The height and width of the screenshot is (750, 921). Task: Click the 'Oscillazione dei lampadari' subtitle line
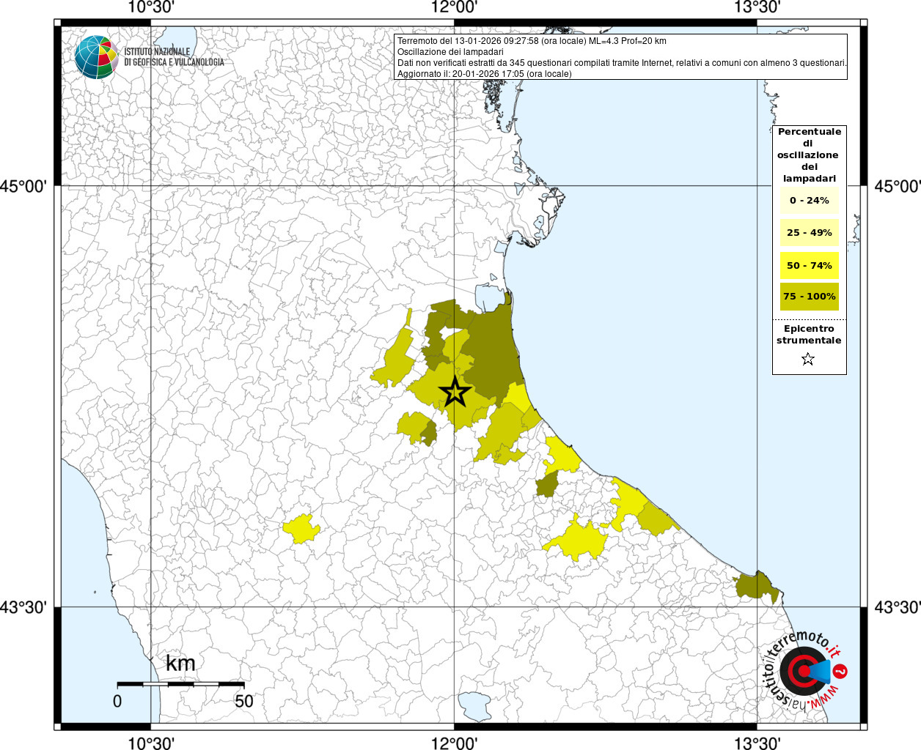click(450, 52)
